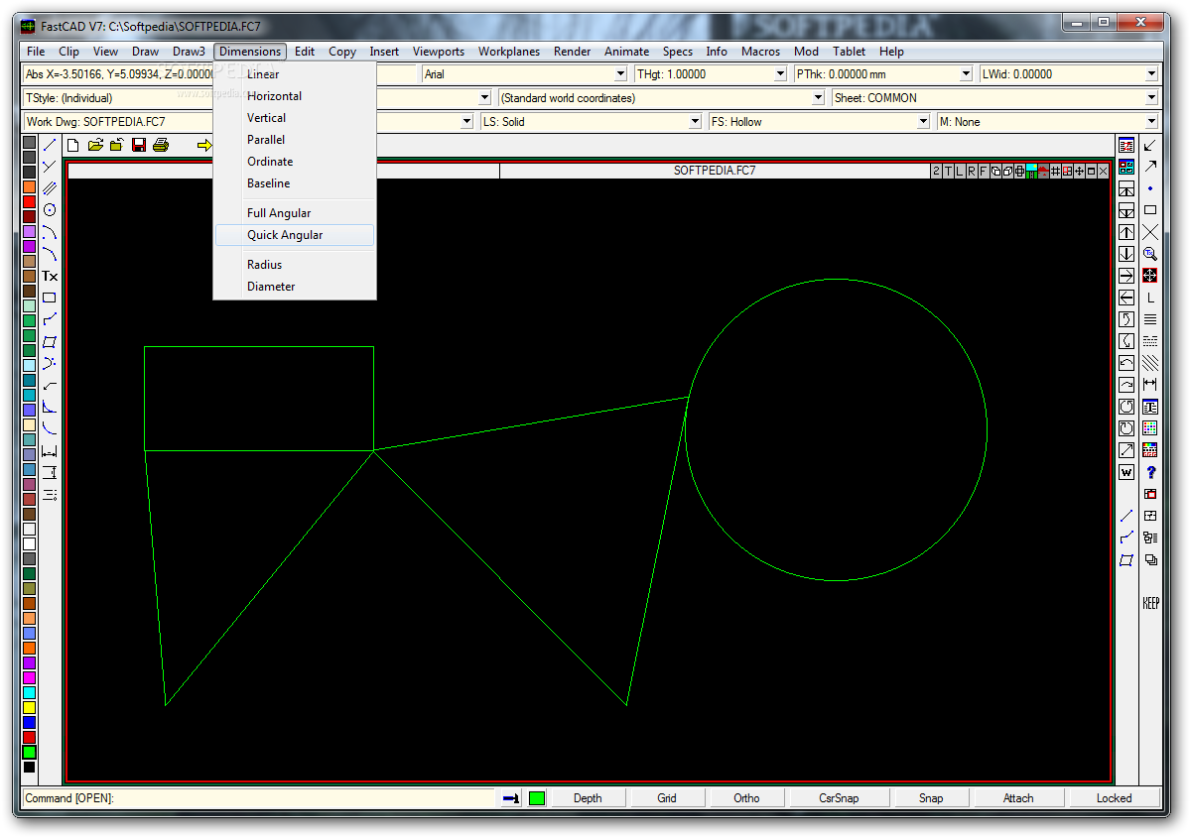Click the Command [OPEN] prompt field
Screen dimensions: 1191x838
[258, 798]
